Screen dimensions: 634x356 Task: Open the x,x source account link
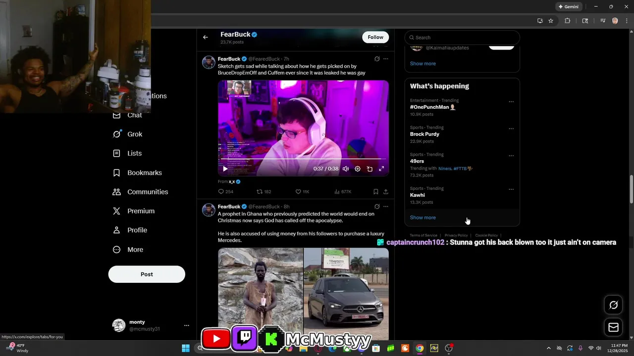click(x=235, y=181)
